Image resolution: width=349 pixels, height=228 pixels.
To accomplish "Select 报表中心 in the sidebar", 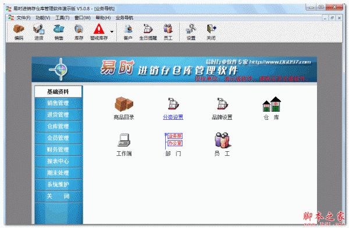I will point(58,161).
